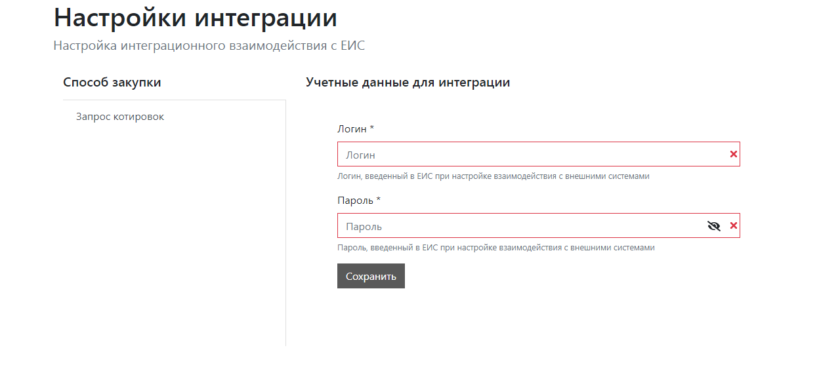
Task: Click the subtitle about взаимодействия с ЕИС
Action: 209,46
